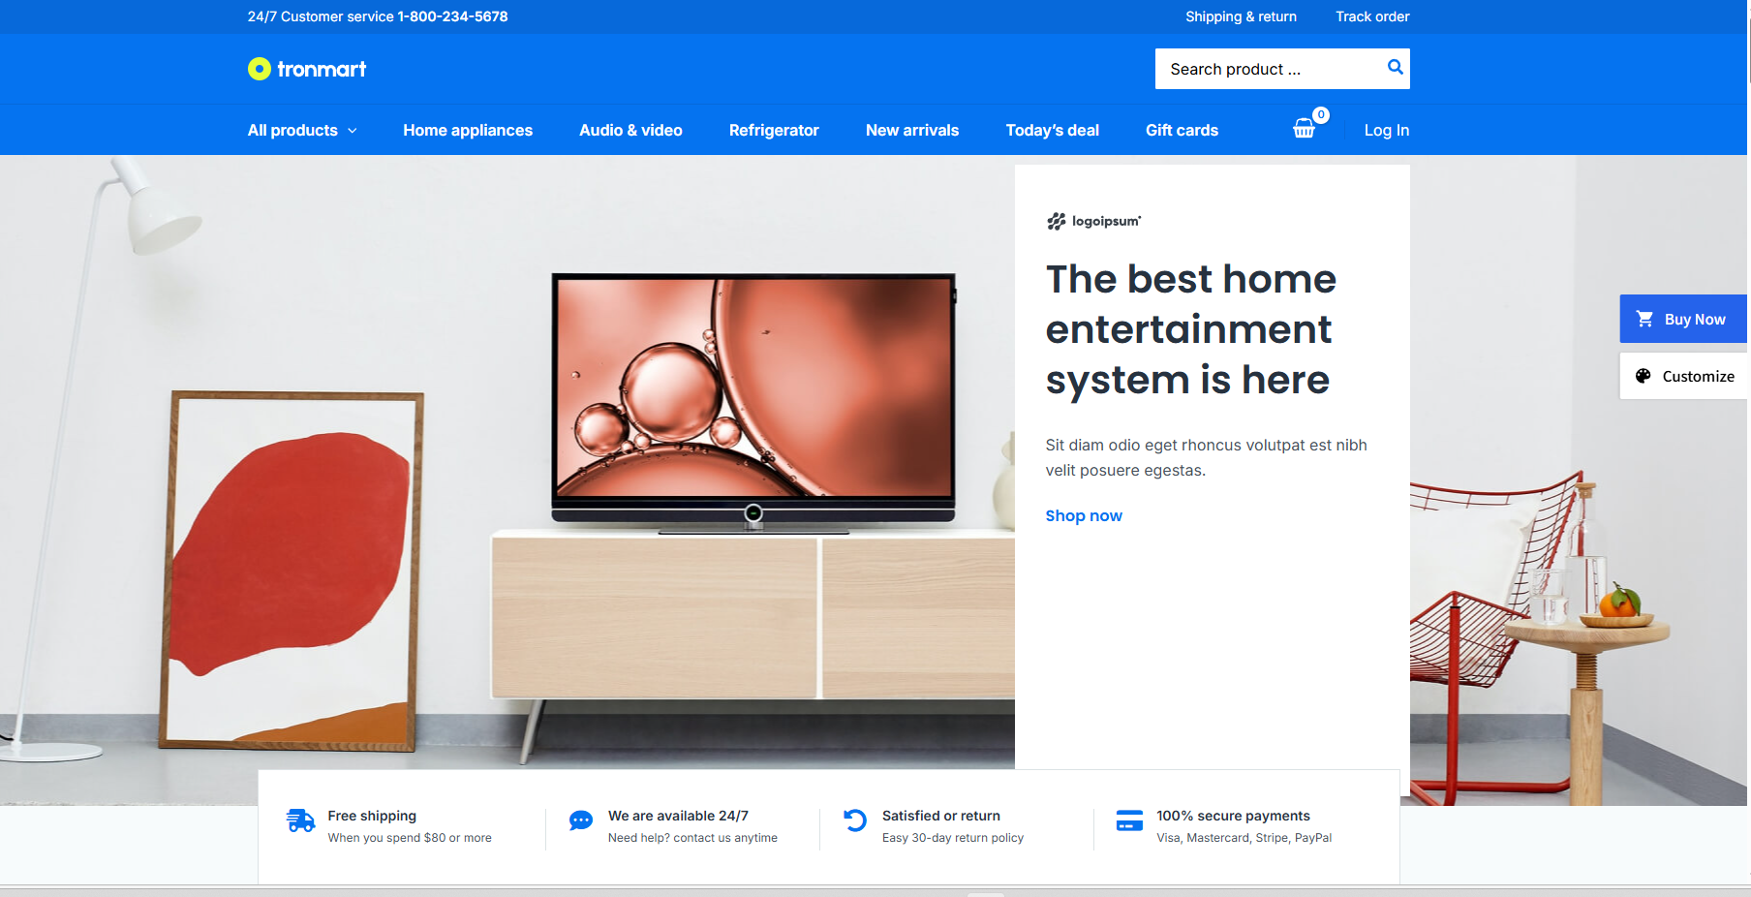
Task: Click the secure payments card icon
Action: tap(1129, 820)
